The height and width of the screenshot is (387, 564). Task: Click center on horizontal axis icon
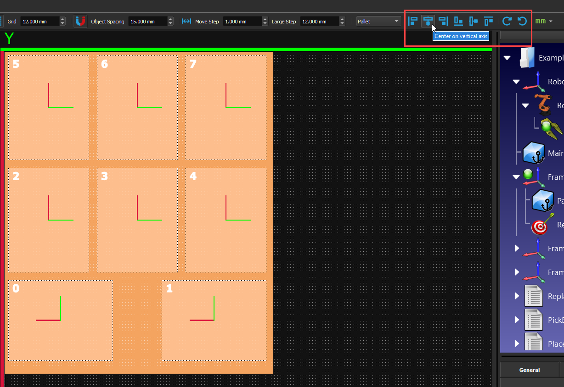coord(474,21)
